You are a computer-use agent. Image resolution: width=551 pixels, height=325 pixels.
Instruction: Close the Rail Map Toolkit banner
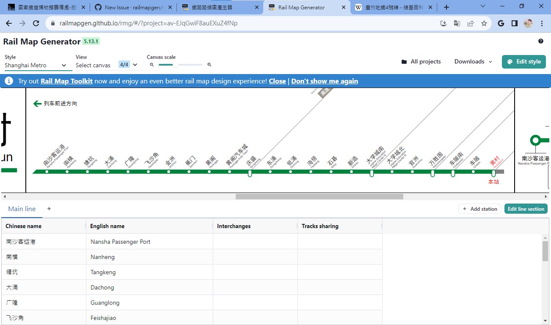click(277, 80)
